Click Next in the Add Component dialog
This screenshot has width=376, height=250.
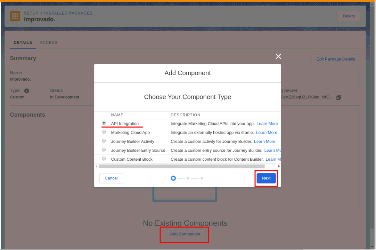click(266, 178)
